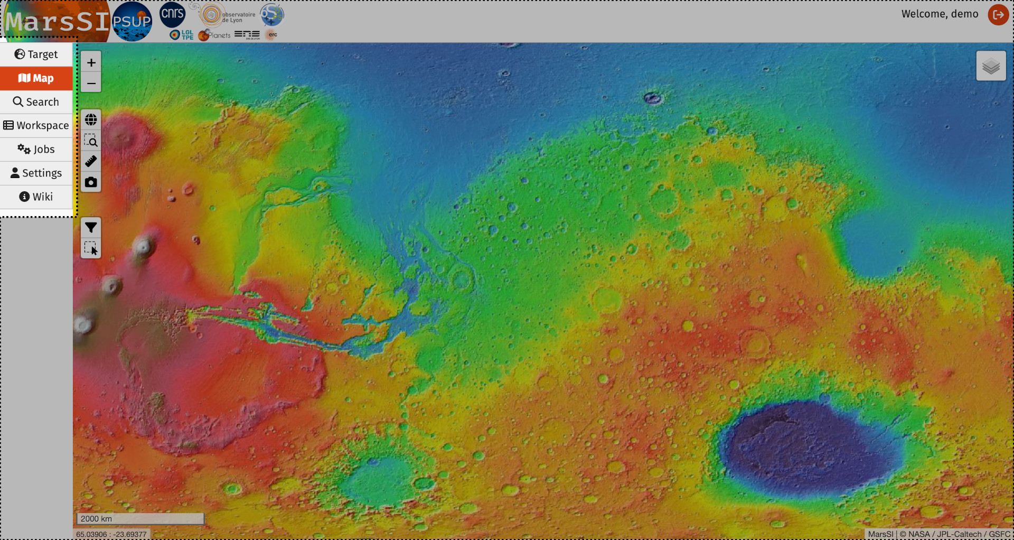
Task: Click the MarsSI logo
Action: (57, 22)
